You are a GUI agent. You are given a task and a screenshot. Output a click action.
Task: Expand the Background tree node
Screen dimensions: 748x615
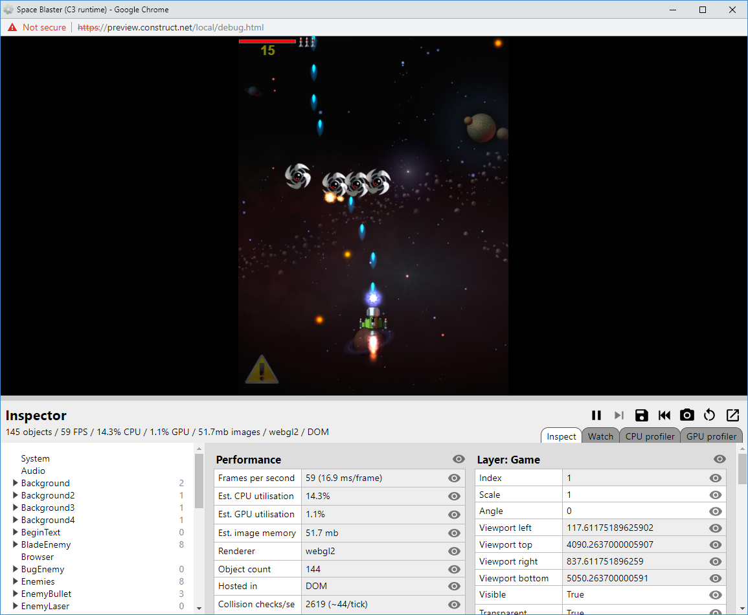tap(16, 483)
